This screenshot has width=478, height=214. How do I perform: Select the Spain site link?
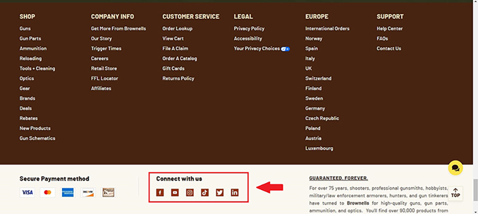coord(312,48)
